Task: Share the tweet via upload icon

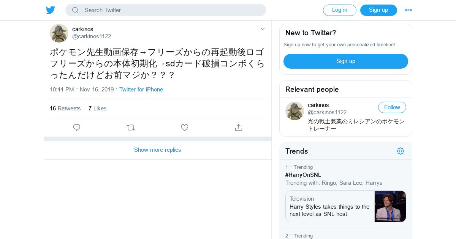Action: pyautogui.click(x=239, y=127)
